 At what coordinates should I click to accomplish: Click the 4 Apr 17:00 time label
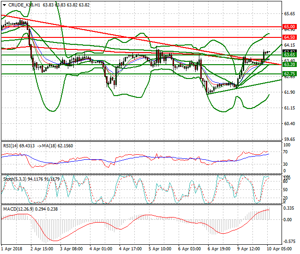pyautogui.click(x=131, y=249)
